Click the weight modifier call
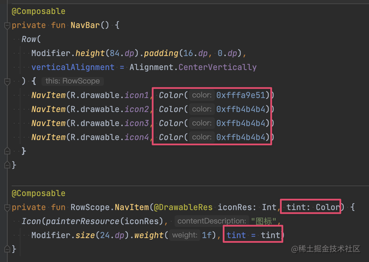 point(149,235)
